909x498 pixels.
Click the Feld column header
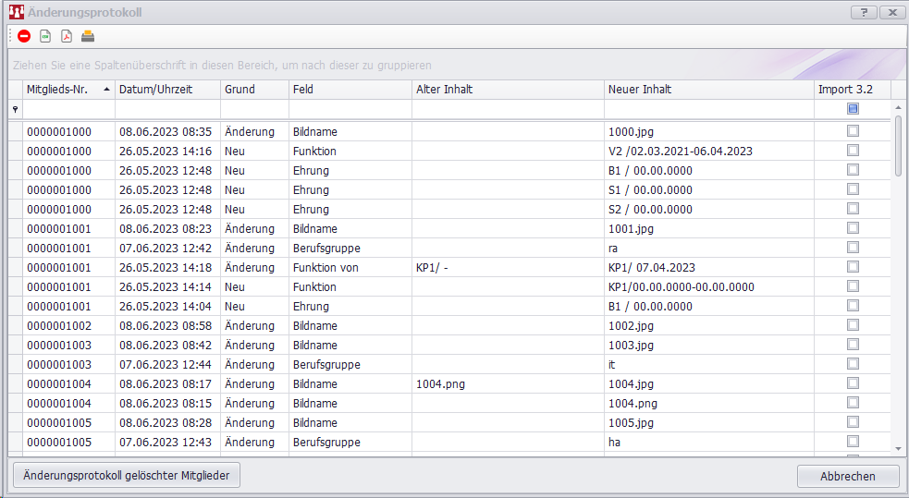[303, 90]
